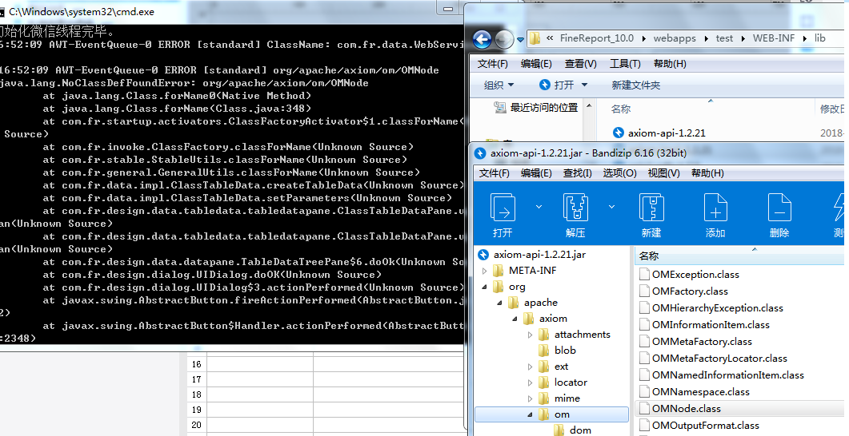Click the cmd.exe icon in its title bar

click(2, 11)
